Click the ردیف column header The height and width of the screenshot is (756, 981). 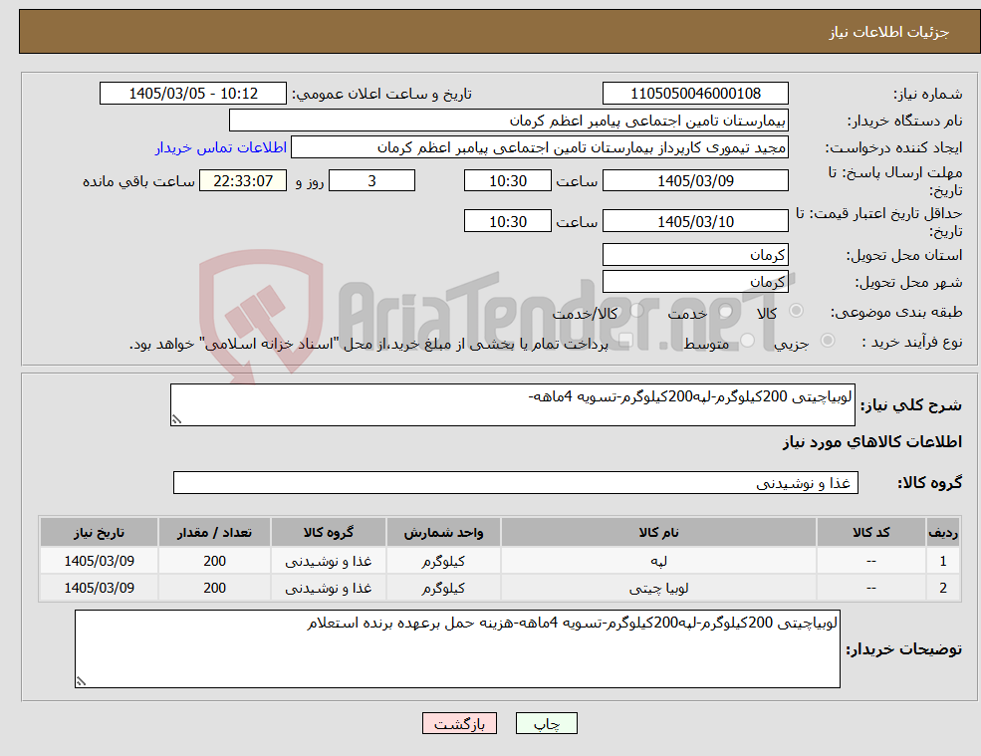(943, 532)
